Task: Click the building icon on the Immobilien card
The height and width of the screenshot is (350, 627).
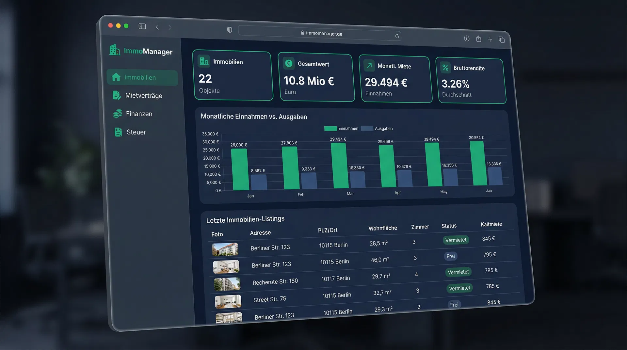Action: [204, 61]
